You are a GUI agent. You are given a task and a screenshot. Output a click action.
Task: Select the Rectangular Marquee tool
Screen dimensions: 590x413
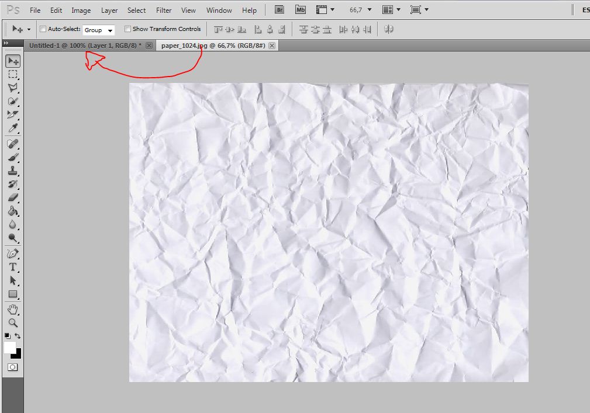[13, 74]
